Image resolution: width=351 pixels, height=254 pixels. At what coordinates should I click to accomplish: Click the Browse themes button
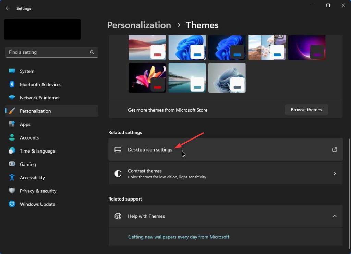306,110
